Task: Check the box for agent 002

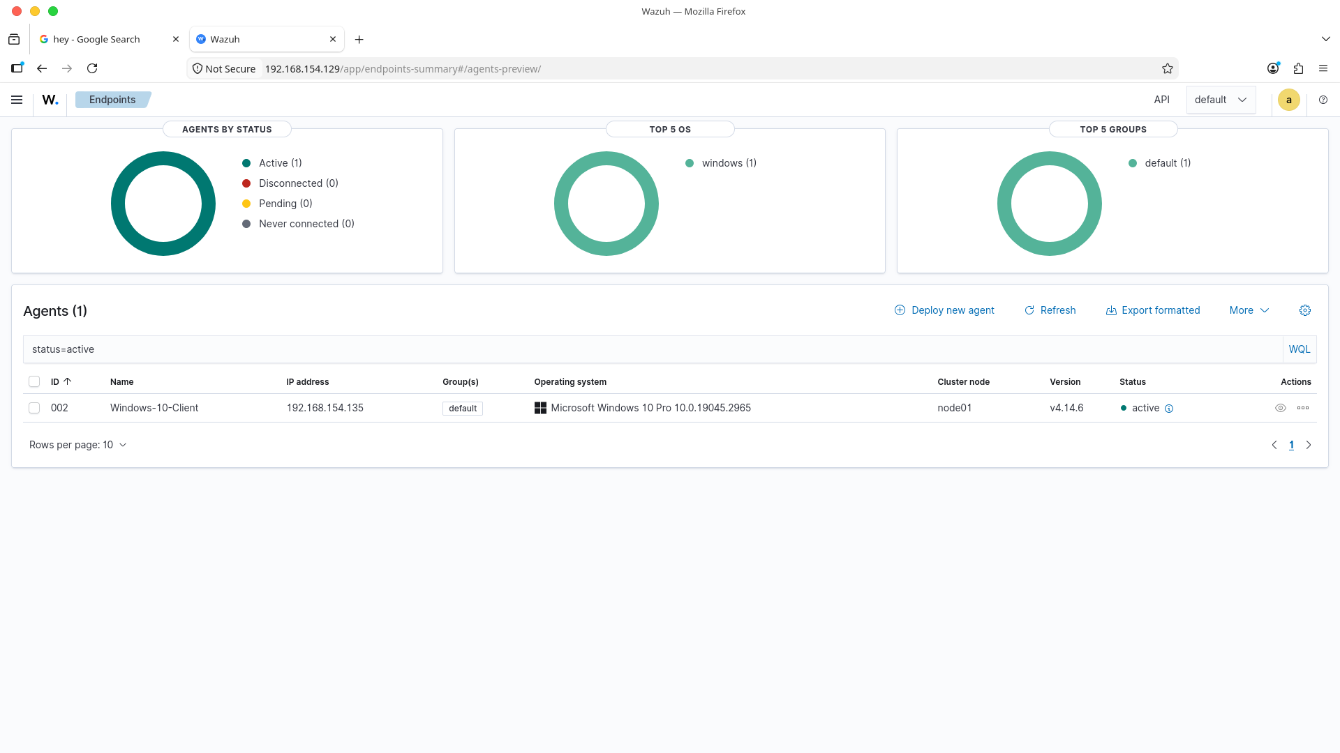Action: [x=34, y=408]
